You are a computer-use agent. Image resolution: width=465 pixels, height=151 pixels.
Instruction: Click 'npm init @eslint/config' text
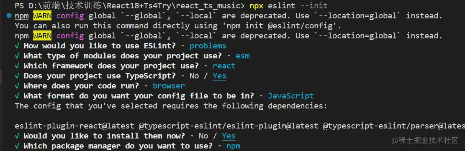(x=281, y=26)
